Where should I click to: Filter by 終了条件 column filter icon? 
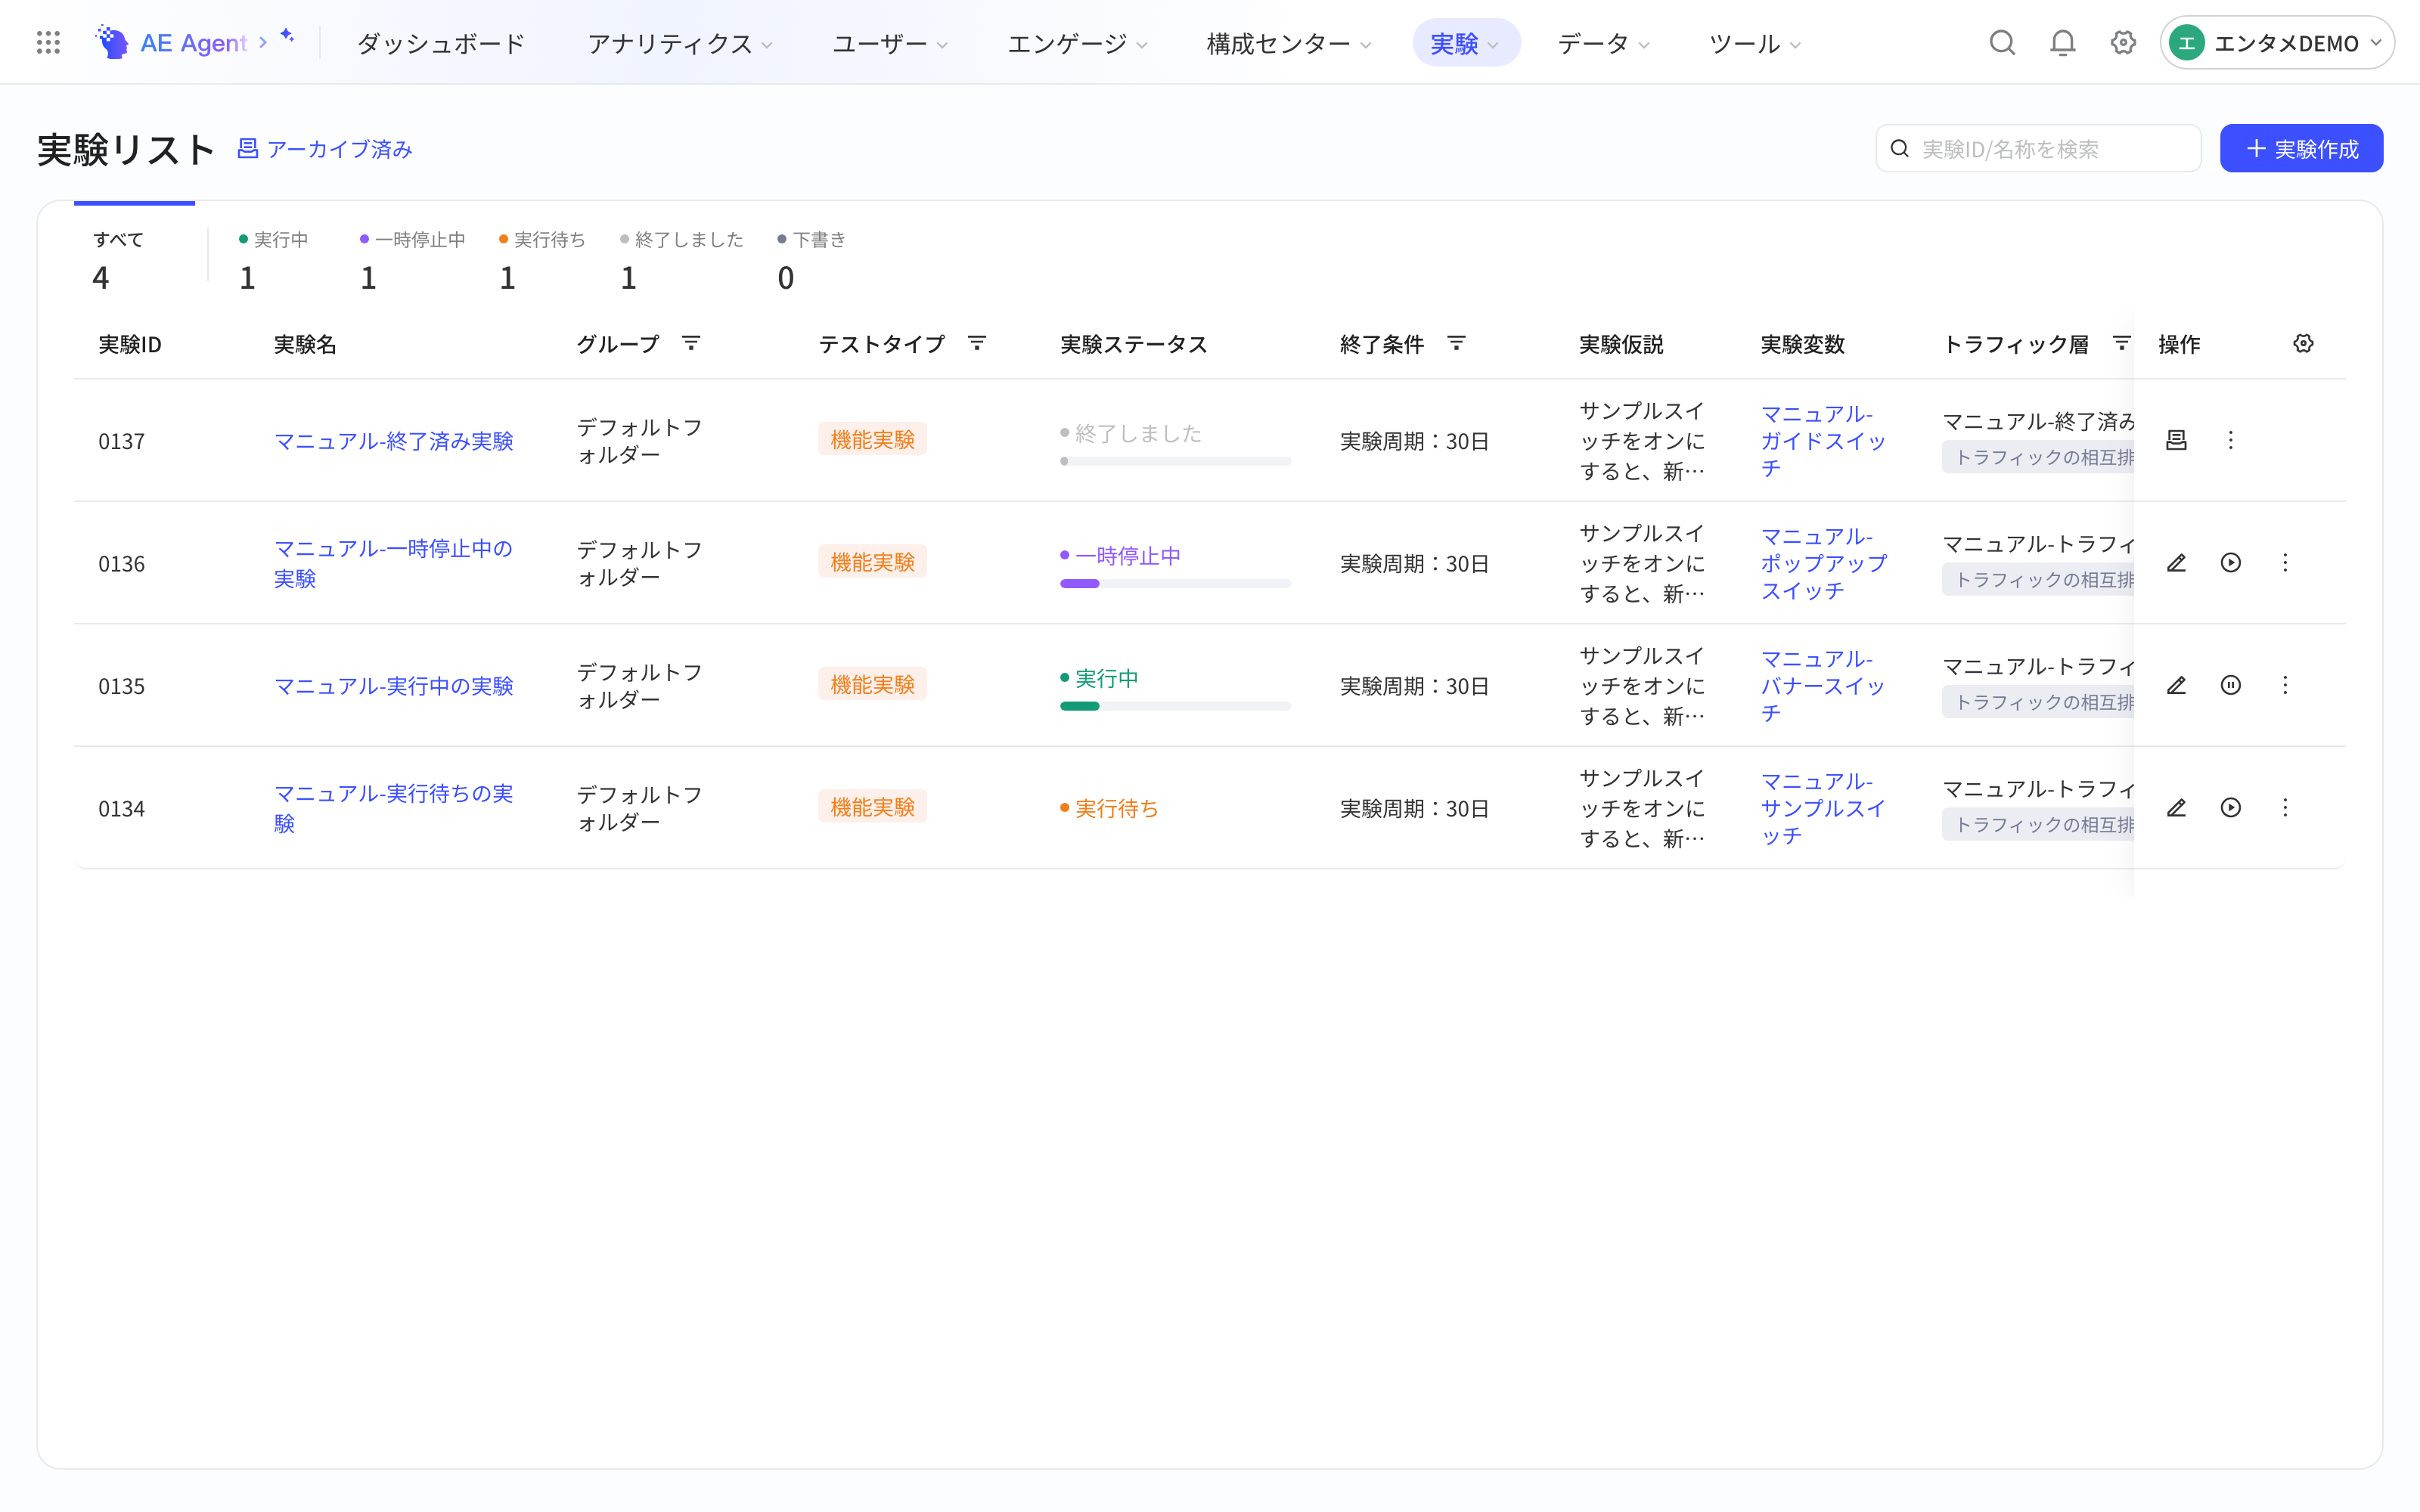click(1457, 343)
